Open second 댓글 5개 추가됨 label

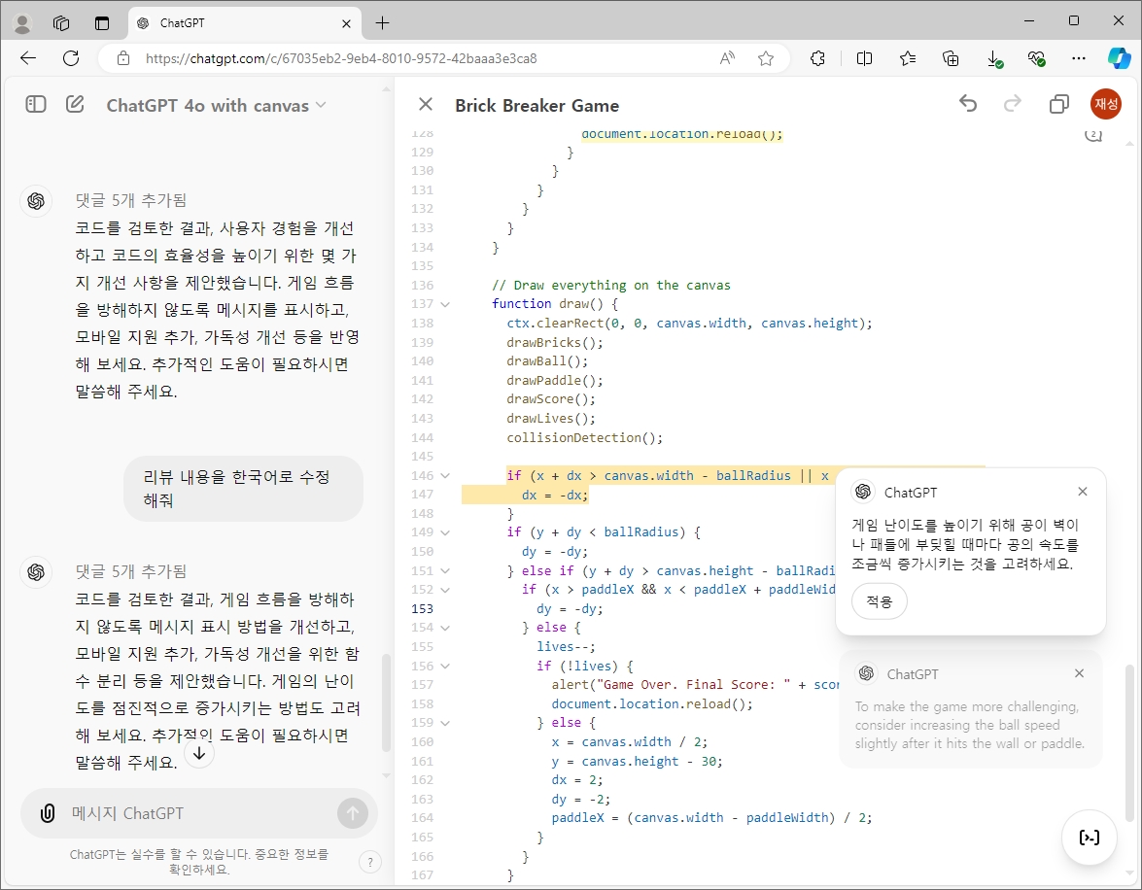(131, 571)
